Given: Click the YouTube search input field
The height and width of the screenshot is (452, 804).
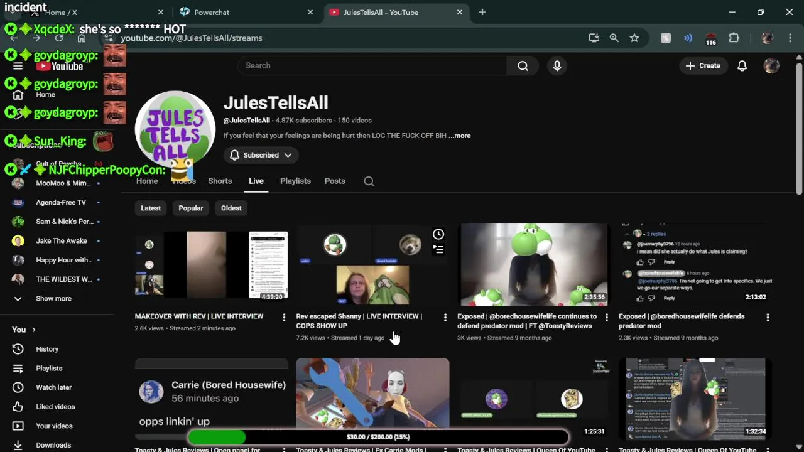Looking at the screenshot, I should coord(372,66).
